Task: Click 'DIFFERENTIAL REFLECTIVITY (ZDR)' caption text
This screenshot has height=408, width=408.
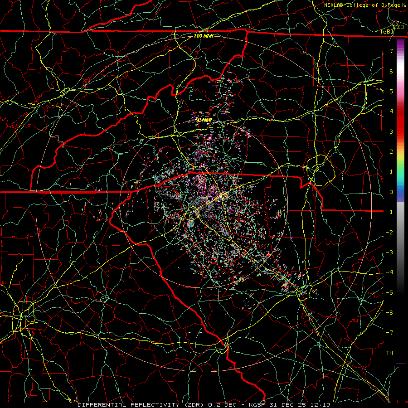Action: pos(141,405)
